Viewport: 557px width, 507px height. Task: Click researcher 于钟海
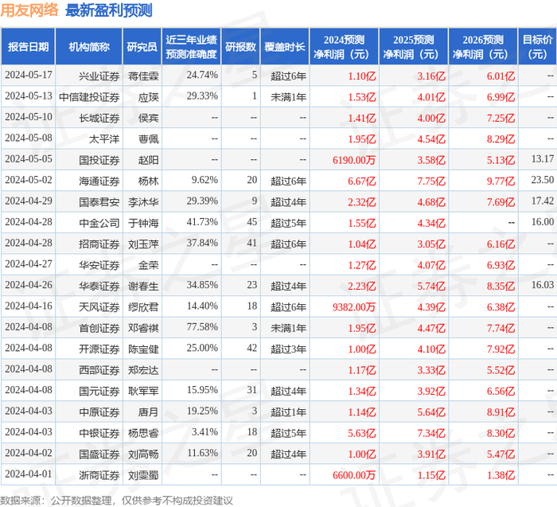tap(143, 223)
